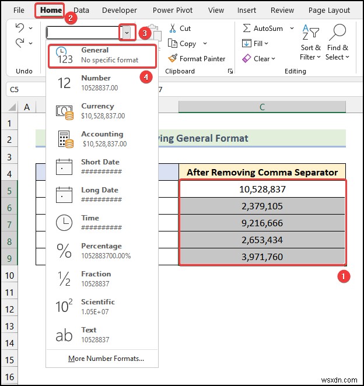Expand the Sort & Filter chevron
364x386 pixels.
pos(318,57)
